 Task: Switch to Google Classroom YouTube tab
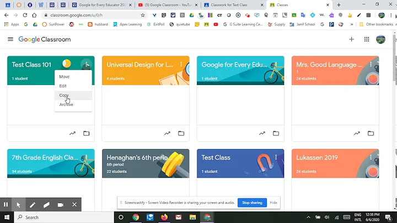point(168,5)
